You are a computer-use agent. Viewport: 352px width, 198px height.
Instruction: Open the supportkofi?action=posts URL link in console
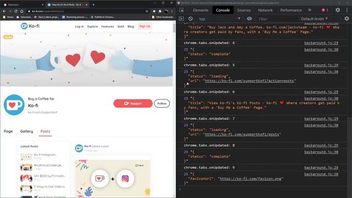tap(249, 81)
